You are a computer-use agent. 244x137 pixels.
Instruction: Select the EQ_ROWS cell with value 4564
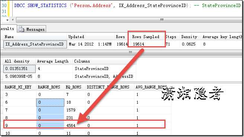[x=75, y=126]
